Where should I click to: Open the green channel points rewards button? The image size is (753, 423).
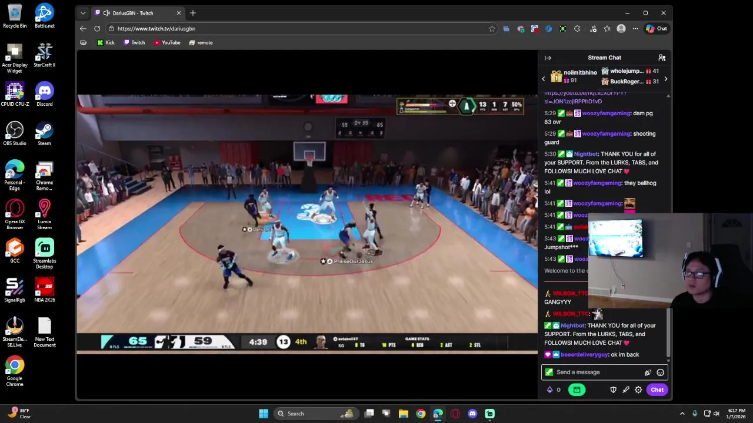click(x=577, y=390)
